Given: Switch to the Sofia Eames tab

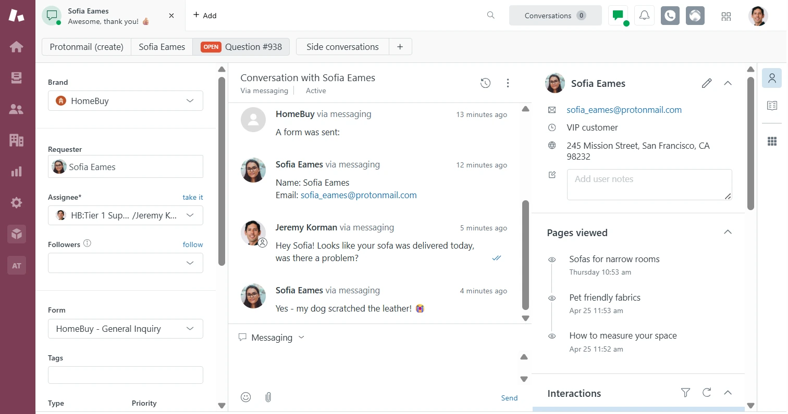Looking at the screenshot, I should click(162, 47).
